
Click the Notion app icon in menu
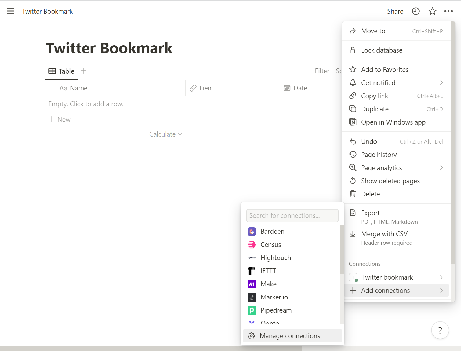(353, 122)
